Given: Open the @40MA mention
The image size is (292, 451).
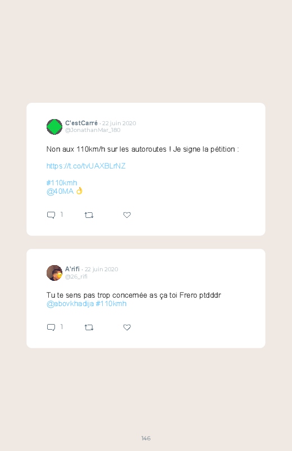Looking at the screenshot, I should tap(60, 192).
